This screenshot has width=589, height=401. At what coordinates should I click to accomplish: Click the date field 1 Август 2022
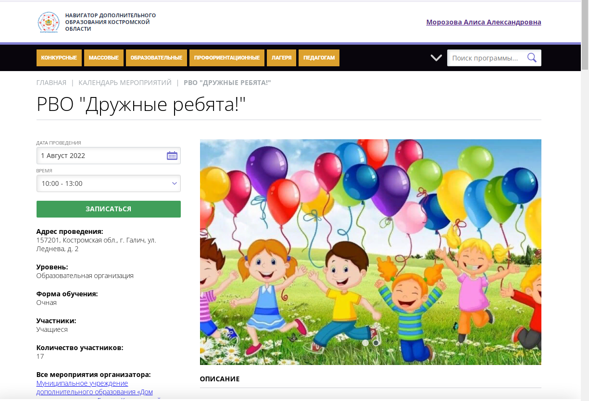109,156
